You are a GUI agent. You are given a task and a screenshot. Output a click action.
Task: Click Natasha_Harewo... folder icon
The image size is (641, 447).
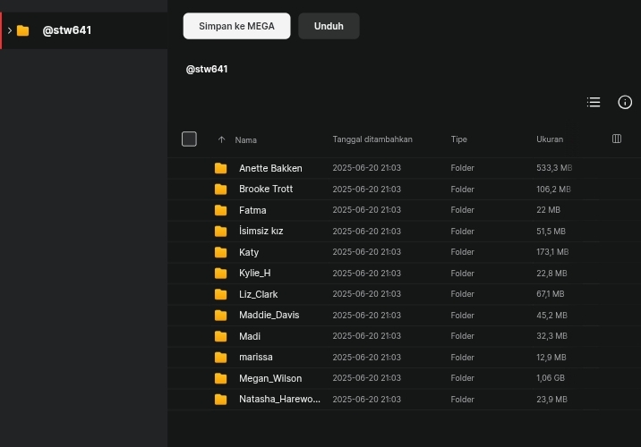coord(221,400)
